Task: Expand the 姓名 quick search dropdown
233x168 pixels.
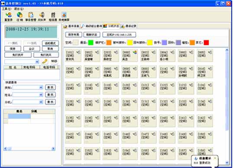Action: 41,95
